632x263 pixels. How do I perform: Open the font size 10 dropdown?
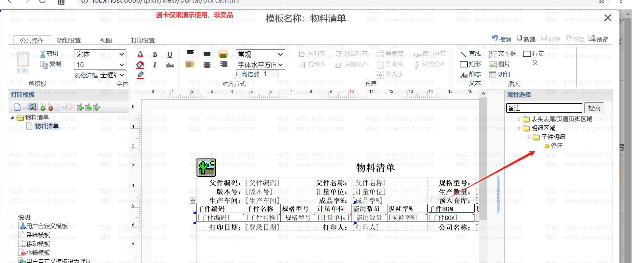(100, 65)
